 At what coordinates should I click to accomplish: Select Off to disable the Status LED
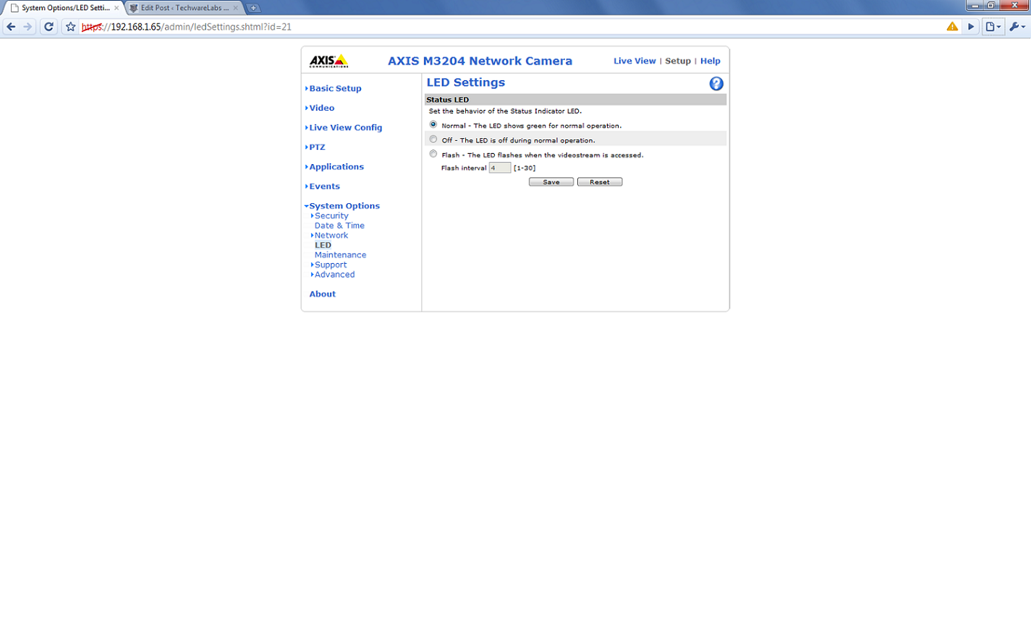coord(433,139)
